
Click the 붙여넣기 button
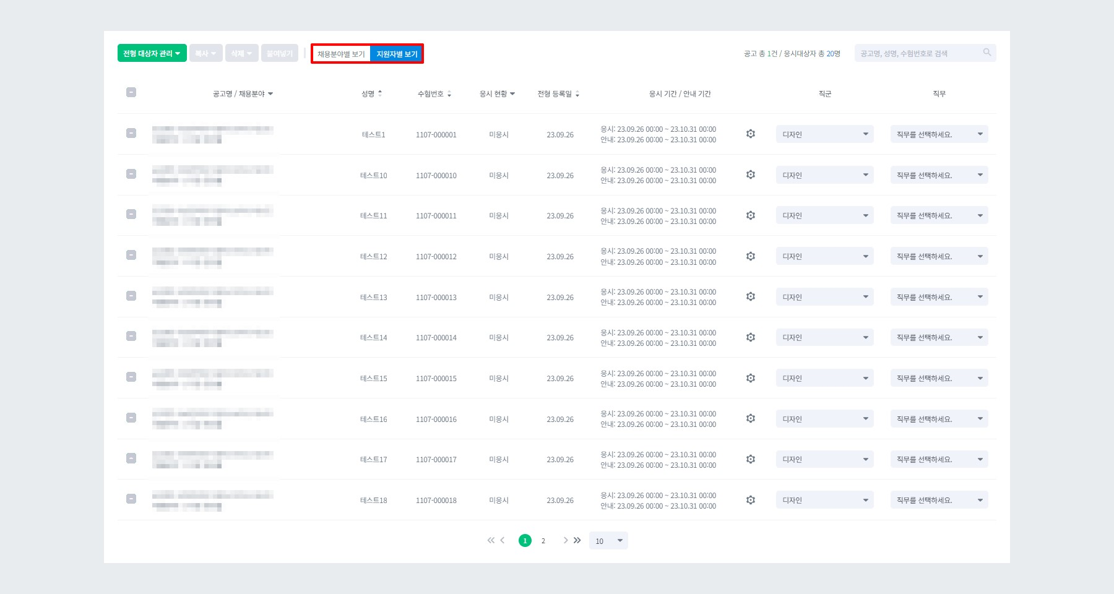coord(280,53)
